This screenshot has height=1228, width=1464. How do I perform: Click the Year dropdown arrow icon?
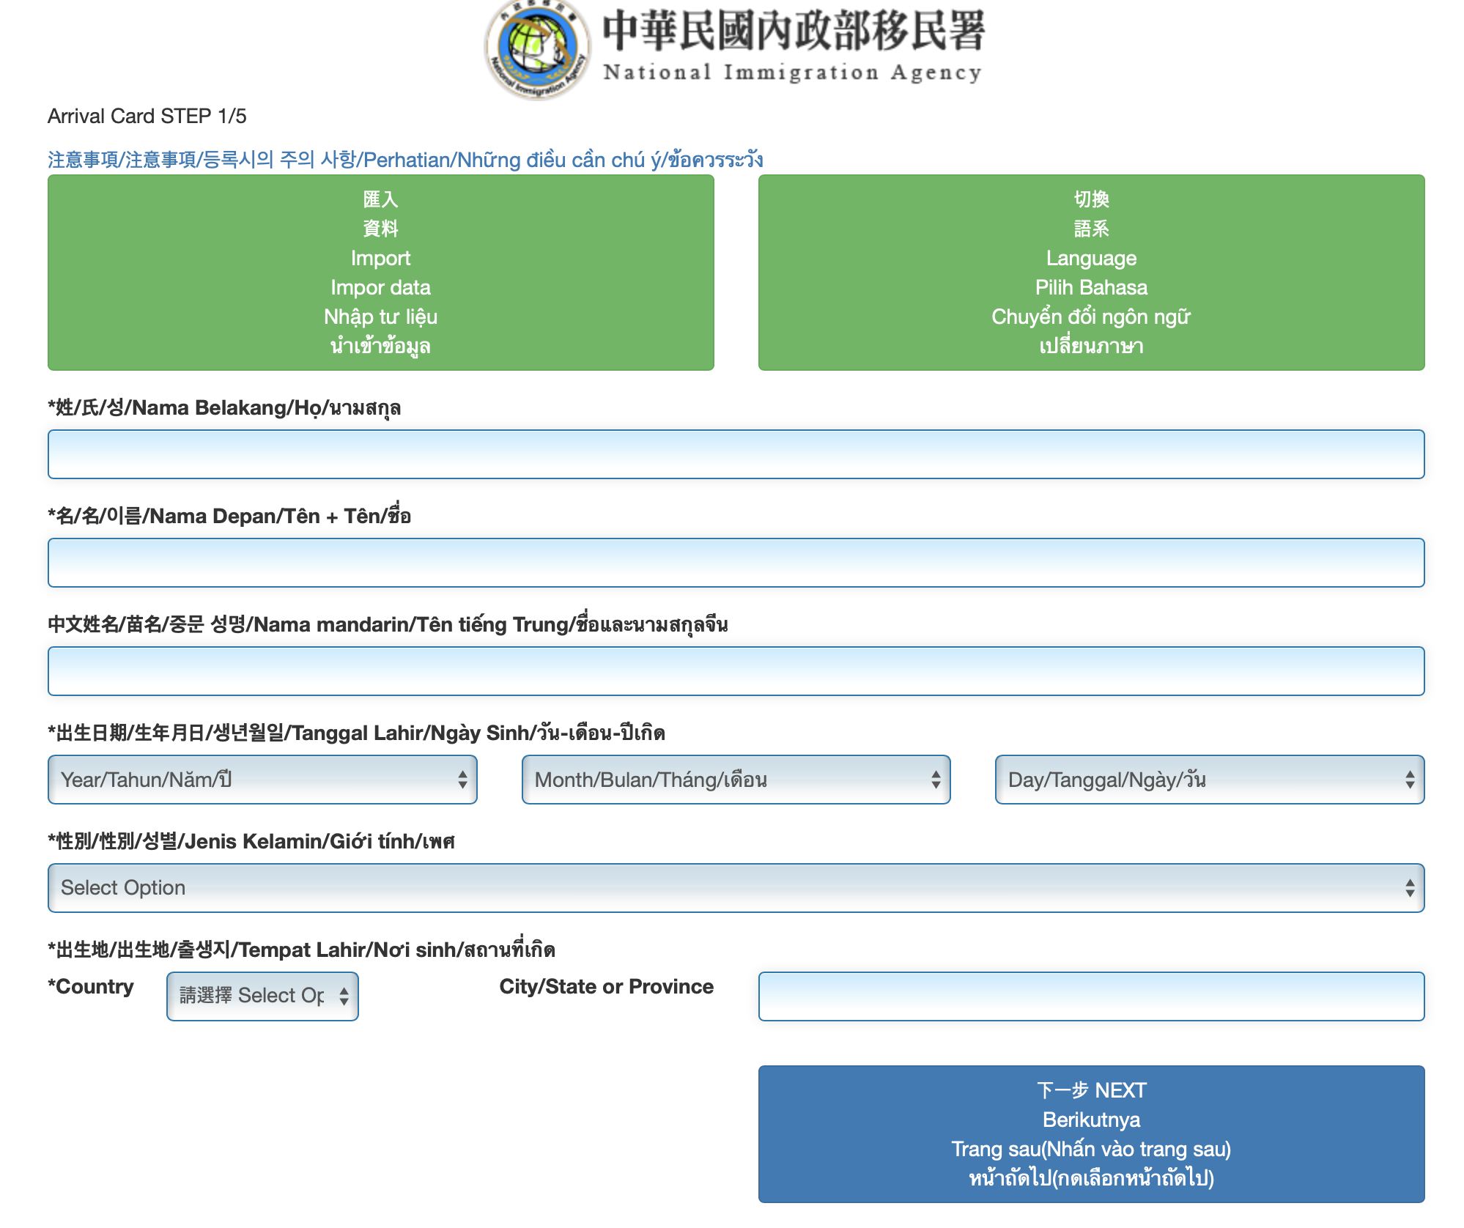pyautogui.click(x=462, y=780)
